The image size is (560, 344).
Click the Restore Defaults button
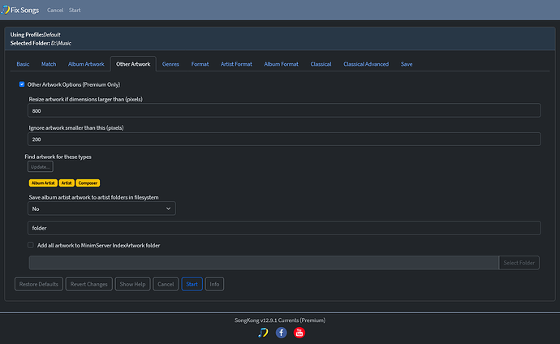point(39,284)
